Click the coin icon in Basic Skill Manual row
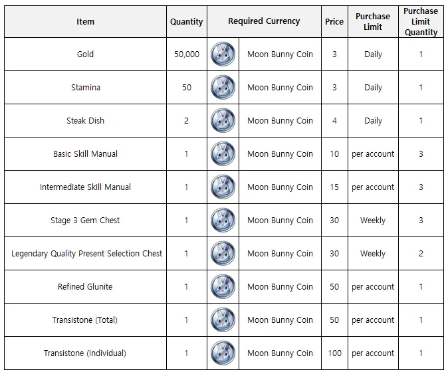This screenshot has width=444, height=370. coord(223,154)
